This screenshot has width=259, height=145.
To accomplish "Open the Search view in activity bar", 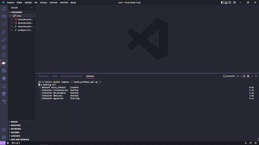I will pyautogui.click(x=4, y=24).
